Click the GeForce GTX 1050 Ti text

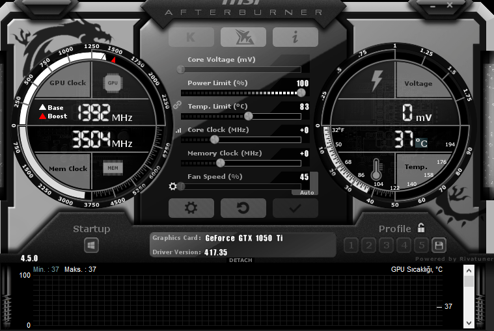click(244, 238)
